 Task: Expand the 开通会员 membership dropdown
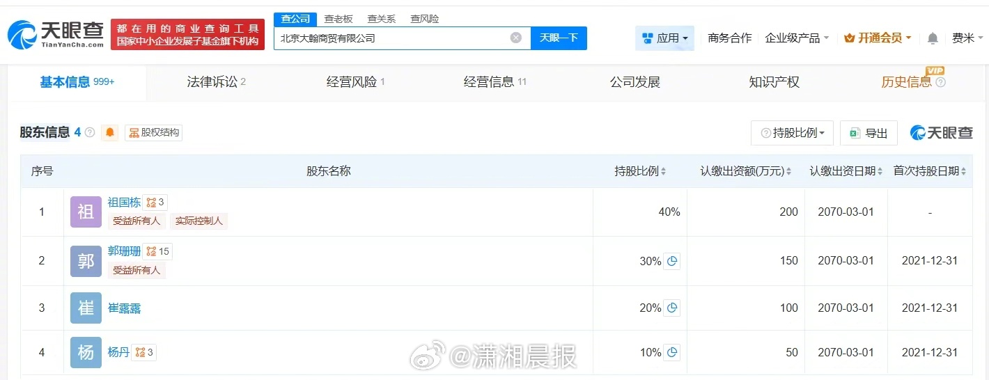(878, 38)
